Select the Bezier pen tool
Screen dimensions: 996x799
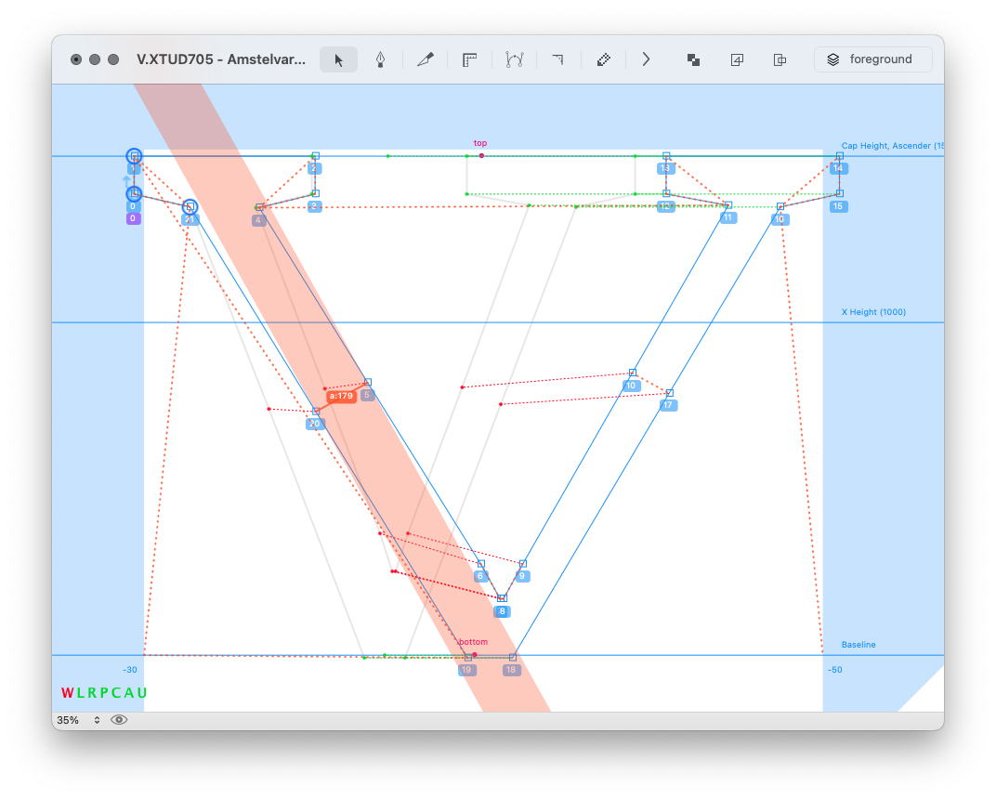(x=381, y=59)
